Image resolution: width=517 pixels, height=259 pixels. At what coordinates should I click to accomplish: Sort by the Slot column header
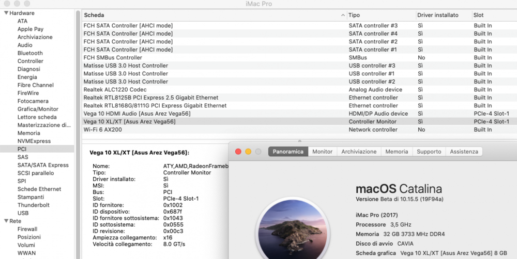tap(494, 15)
